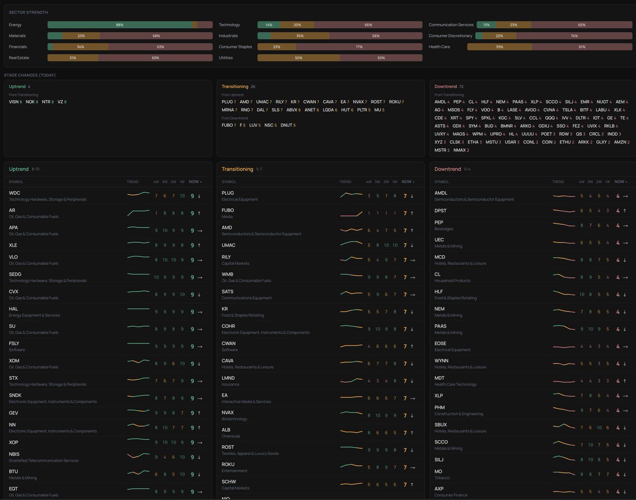Click the 4W column header in Uptrend table

click(x=156, y=182)
